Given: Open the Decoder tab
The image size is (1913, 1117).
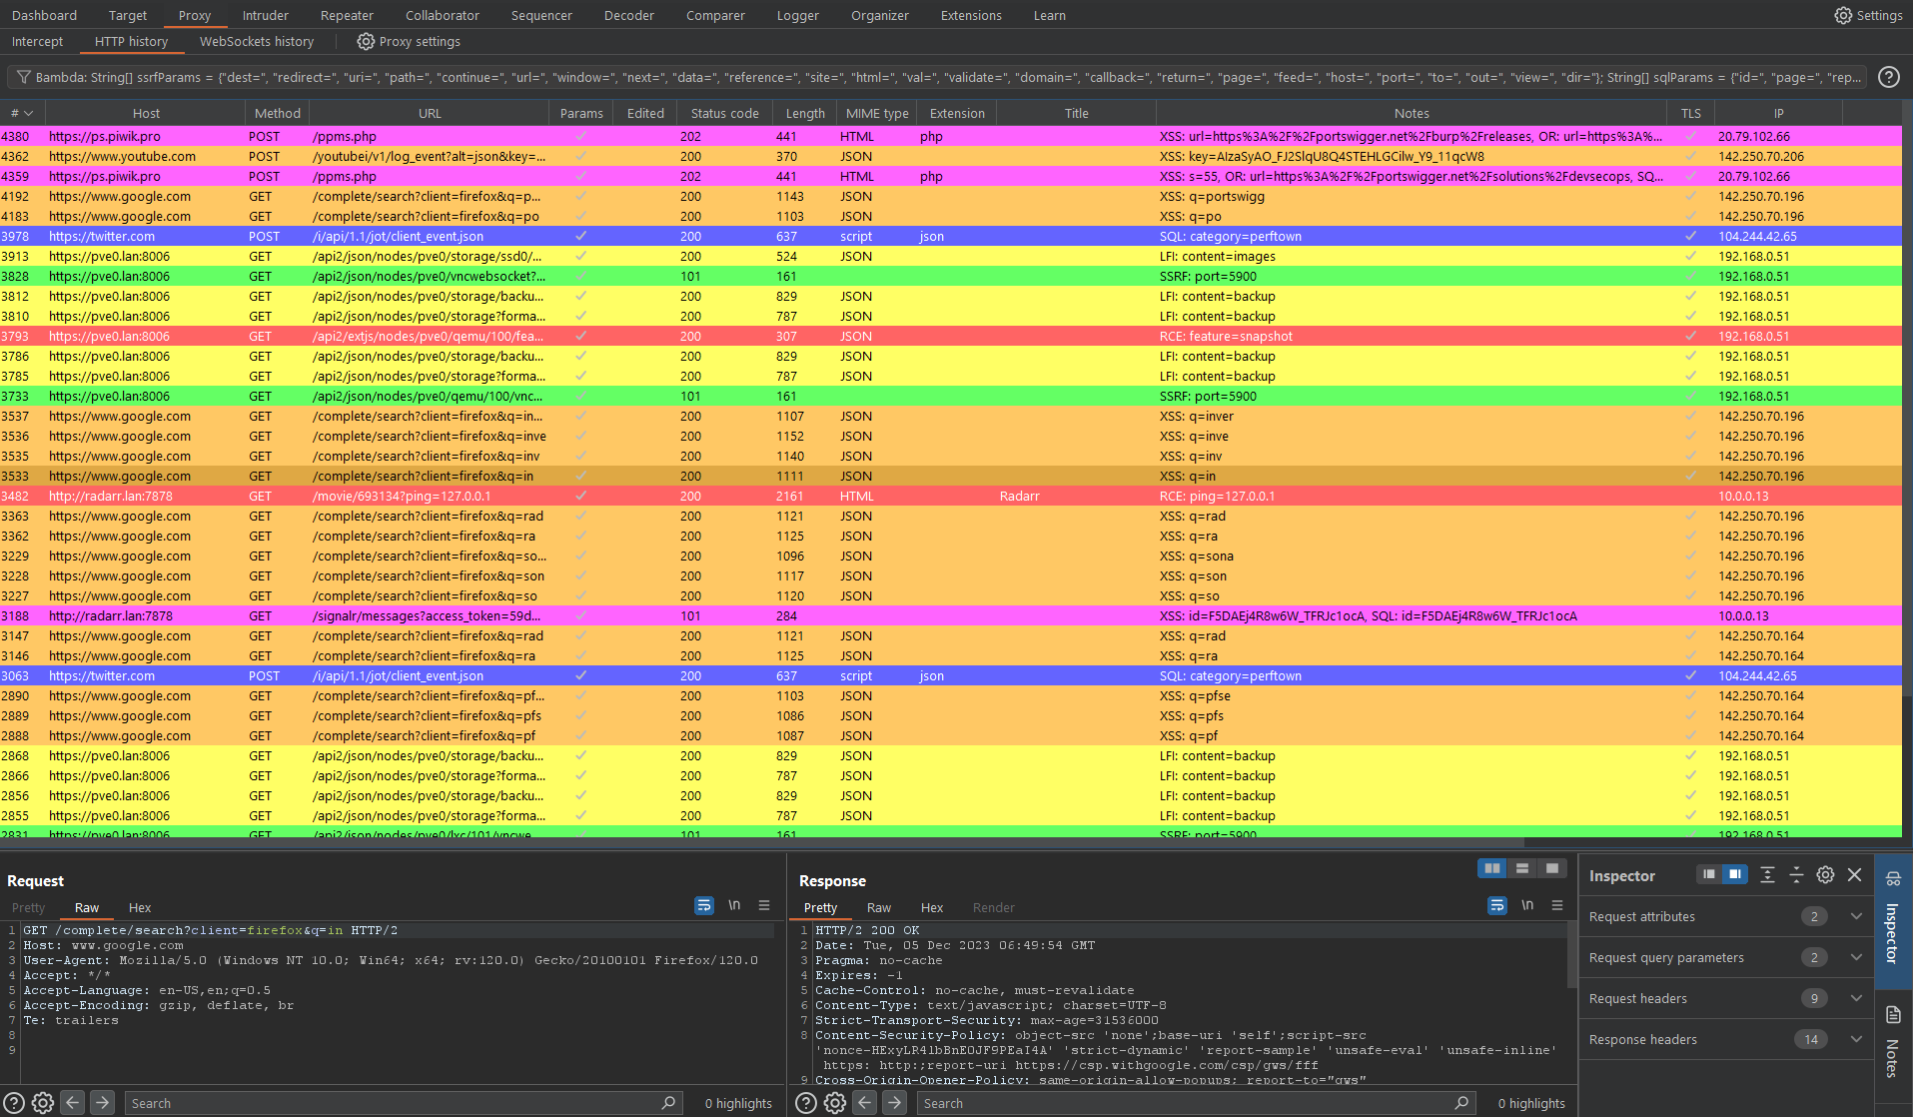Looking at the screenshot, I should [x=628, y=15].
